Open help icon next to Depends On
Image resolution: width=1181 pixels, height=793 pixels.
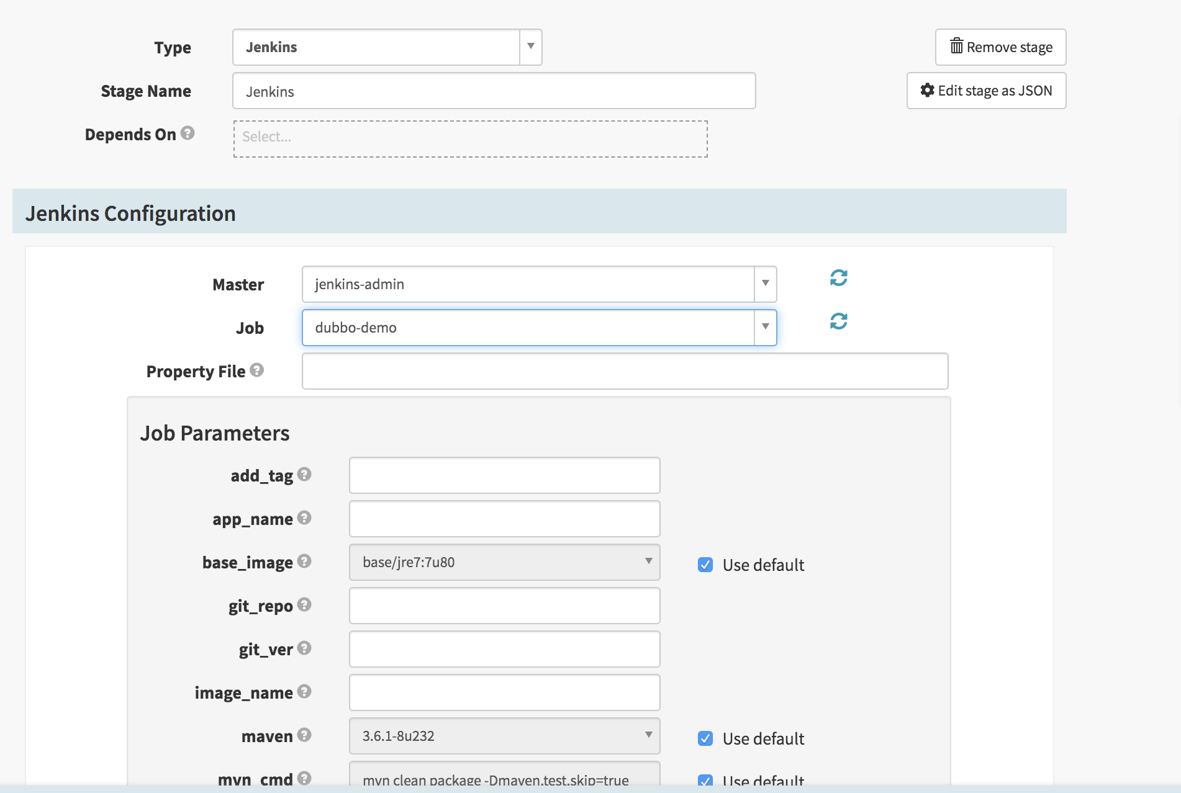(x=188, y=133)
